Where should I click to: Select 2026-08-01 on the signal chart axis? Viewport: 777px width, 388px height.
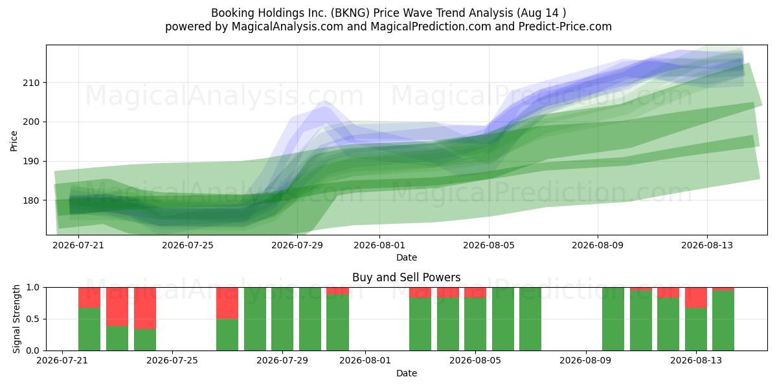click(366, 361)
